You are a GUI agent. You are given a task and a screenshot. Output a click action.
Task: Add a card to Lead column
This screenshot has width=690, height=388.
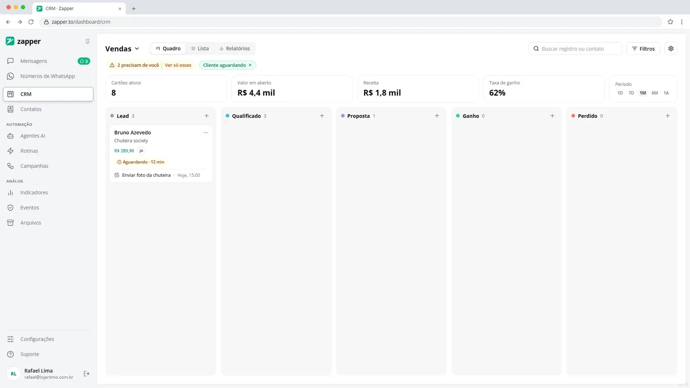(x=207, y=116)
